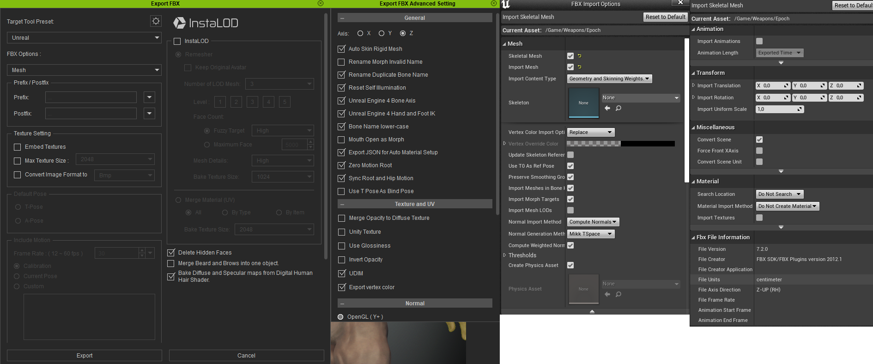This screenshot has width=873, height=364.
Task: Click Skeleton None thumbnail
Action: tap(583, 103)
